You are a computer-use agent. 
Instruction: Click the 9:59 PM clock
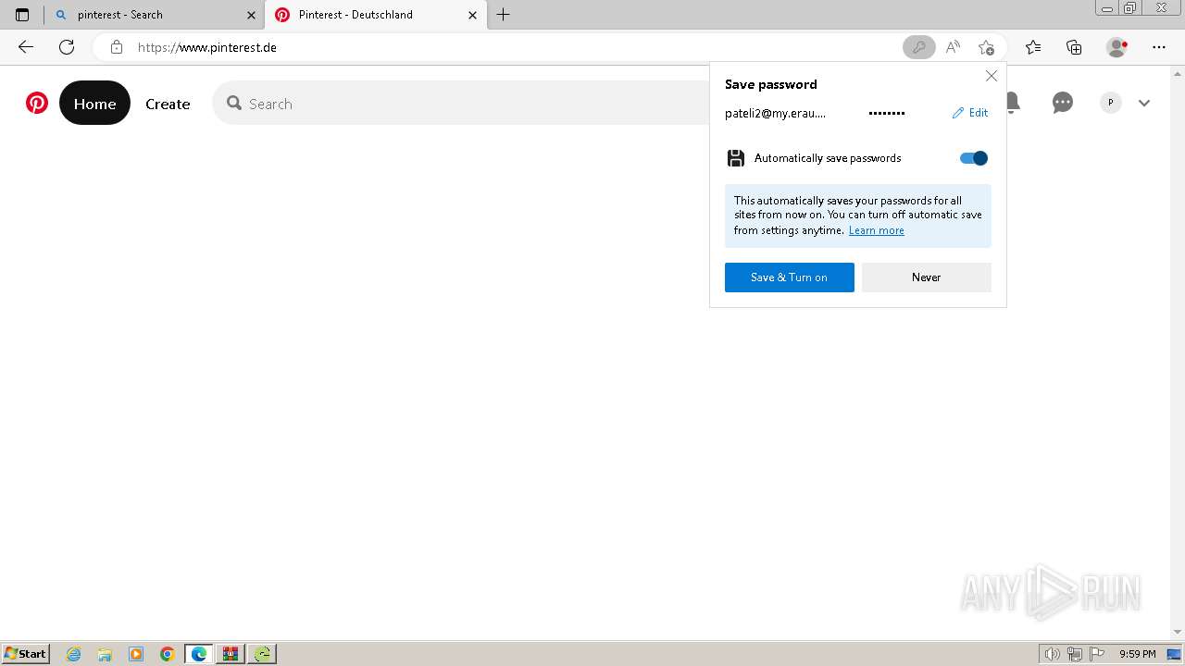click(x=1138, y=654)
